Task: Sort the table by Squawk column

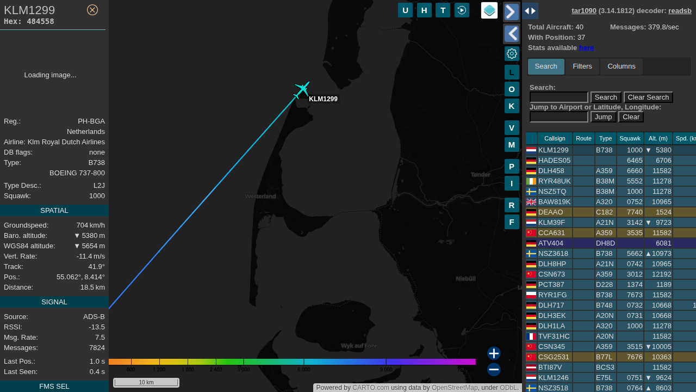Action: (x=630, y=138)
